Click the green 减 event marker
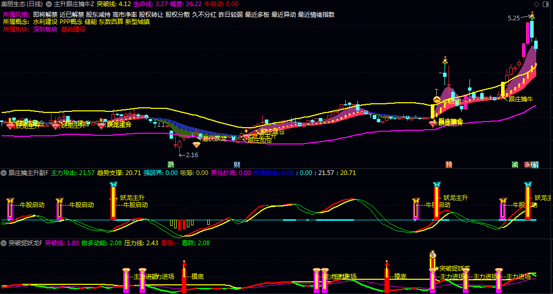Viewport: 553px width, 294px height. point(515,164)
